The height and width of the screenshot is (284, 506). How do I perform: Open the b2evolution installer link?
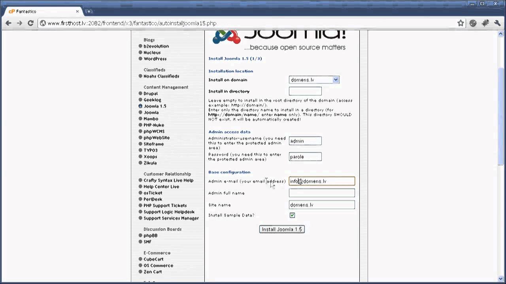(x=156, y=46)
